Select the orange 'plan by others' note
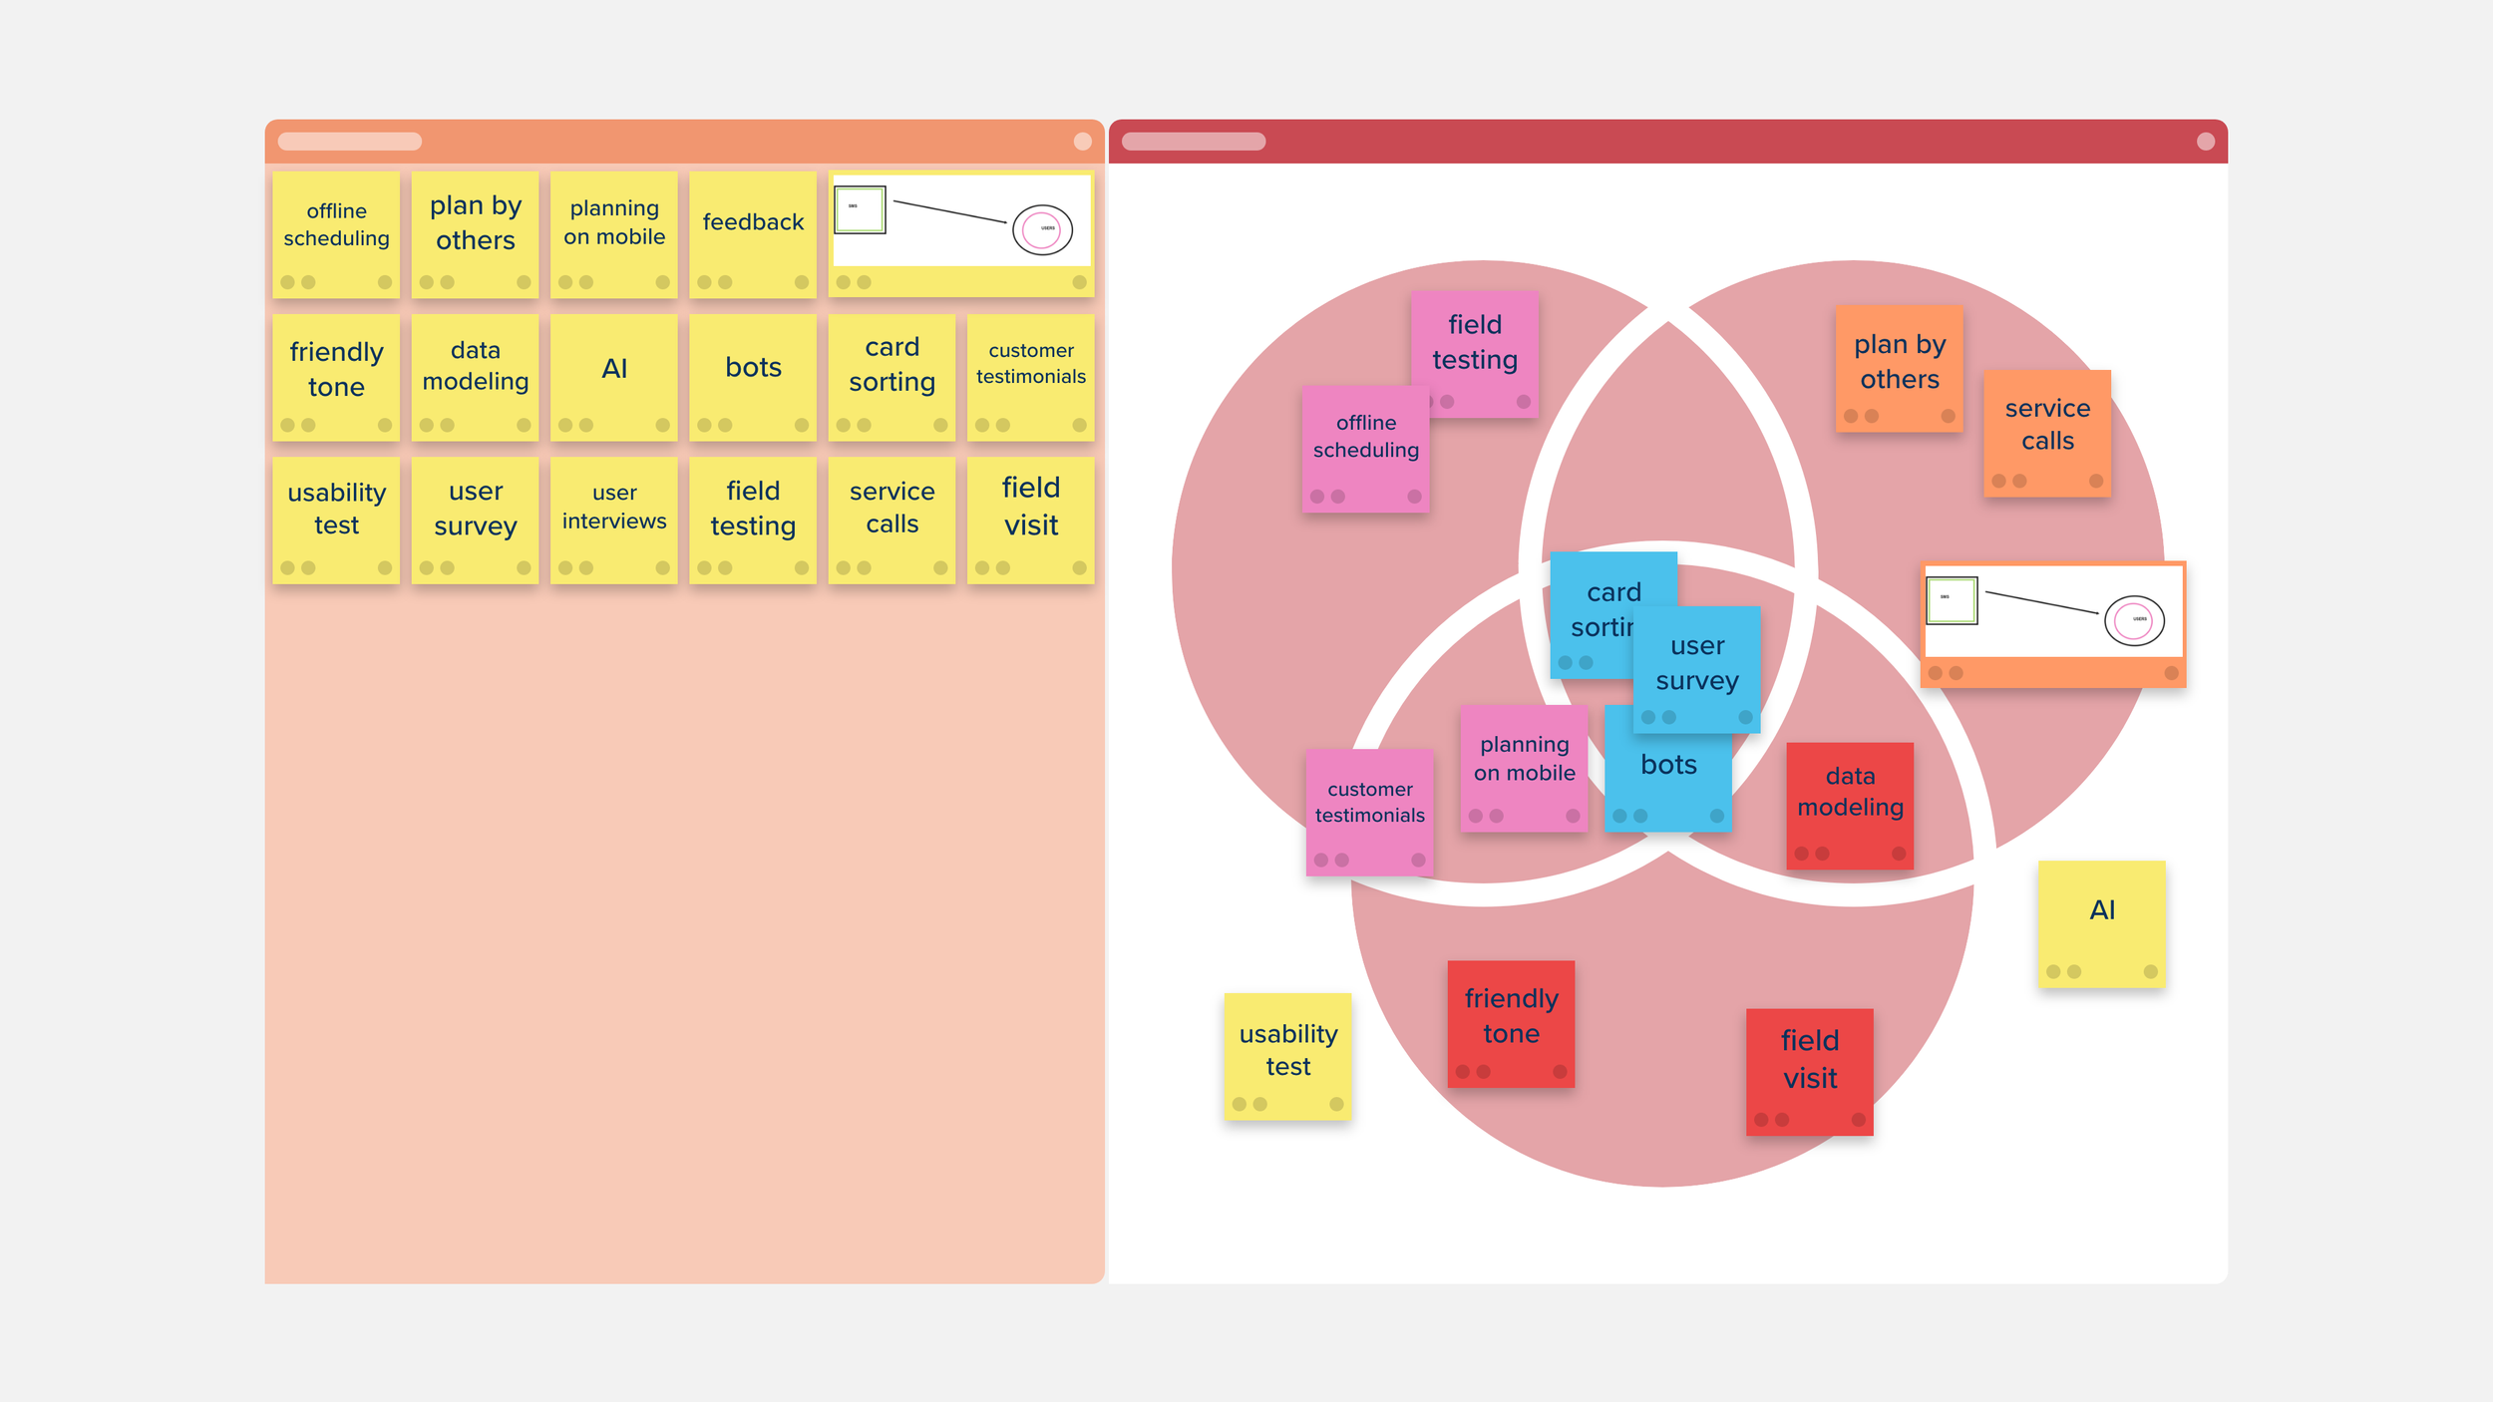This screenshot has height=1402, width=2493. [1899, 368]
